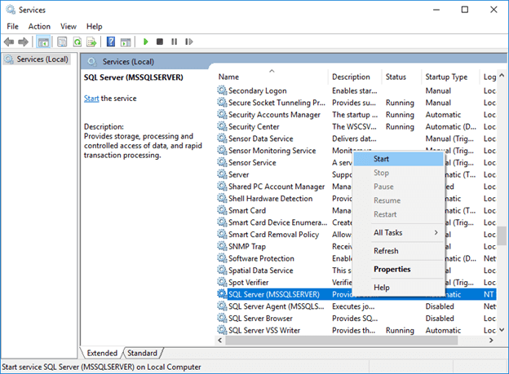Click the Forward arrow toolbar icon
This screenshot has height=374, width=509.
point(23,42)
